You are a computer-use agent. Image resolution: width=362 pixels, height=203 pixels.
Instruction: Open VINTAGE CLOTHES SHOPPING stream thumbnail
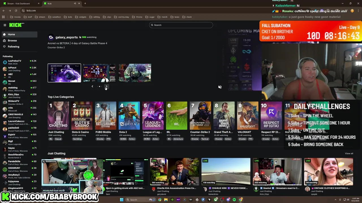click(328, 172)
